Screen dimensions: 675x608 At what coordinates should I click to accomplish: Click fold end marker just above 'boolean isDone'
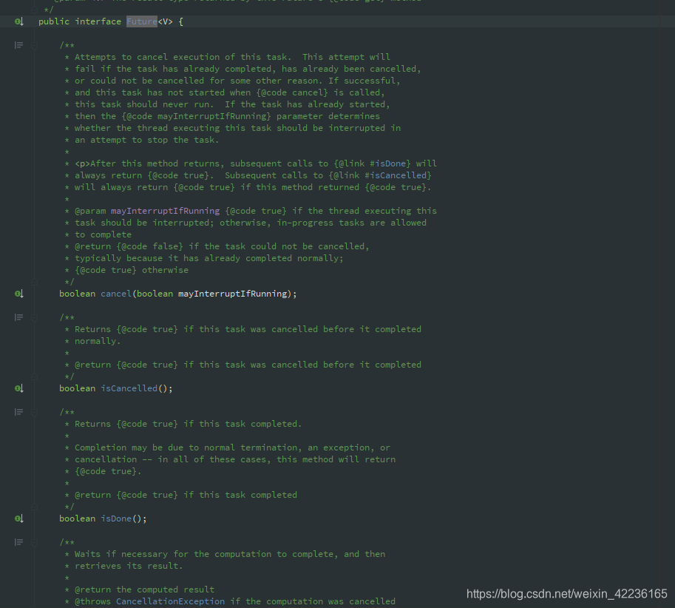tap(35, 507)
